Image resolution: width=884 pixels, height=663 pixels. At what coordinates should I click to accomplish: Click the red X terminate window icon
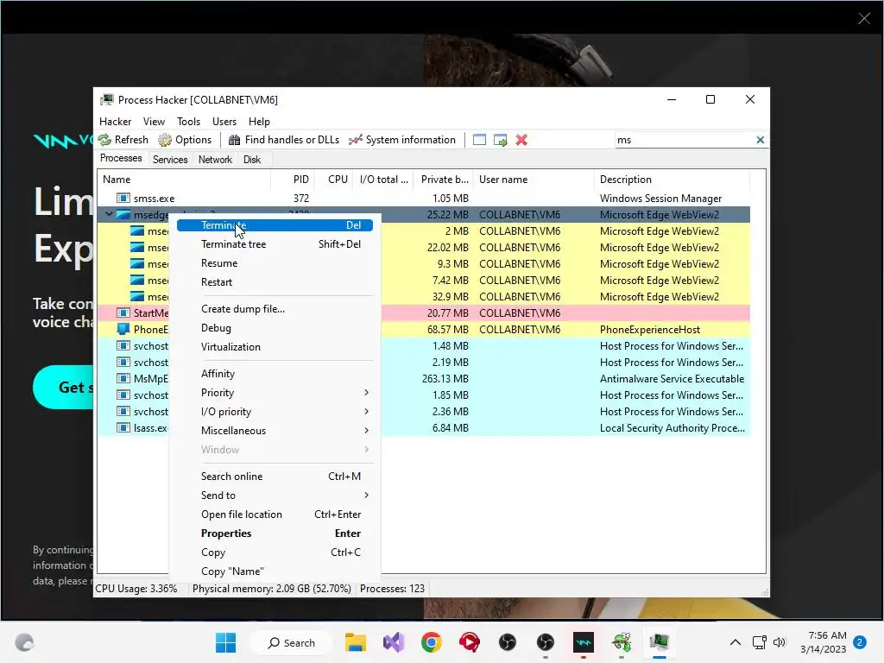click(x=521, y=140)
